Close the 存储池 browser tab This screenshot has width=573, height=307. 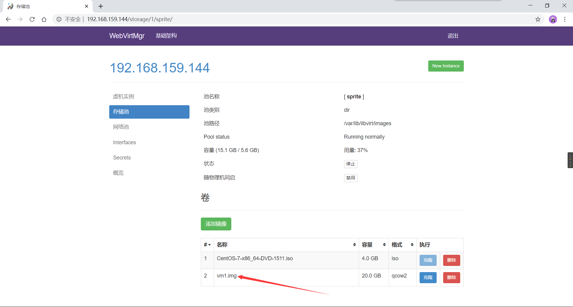click(x=87, y=6)
